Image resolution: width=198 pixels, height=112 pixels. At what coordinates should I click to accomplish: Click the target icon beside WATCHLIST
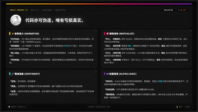point(107,34)
